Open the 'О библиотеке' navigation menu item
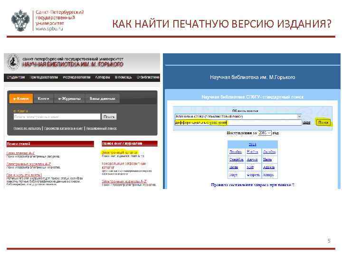342x257 pixels. (148, 78)
